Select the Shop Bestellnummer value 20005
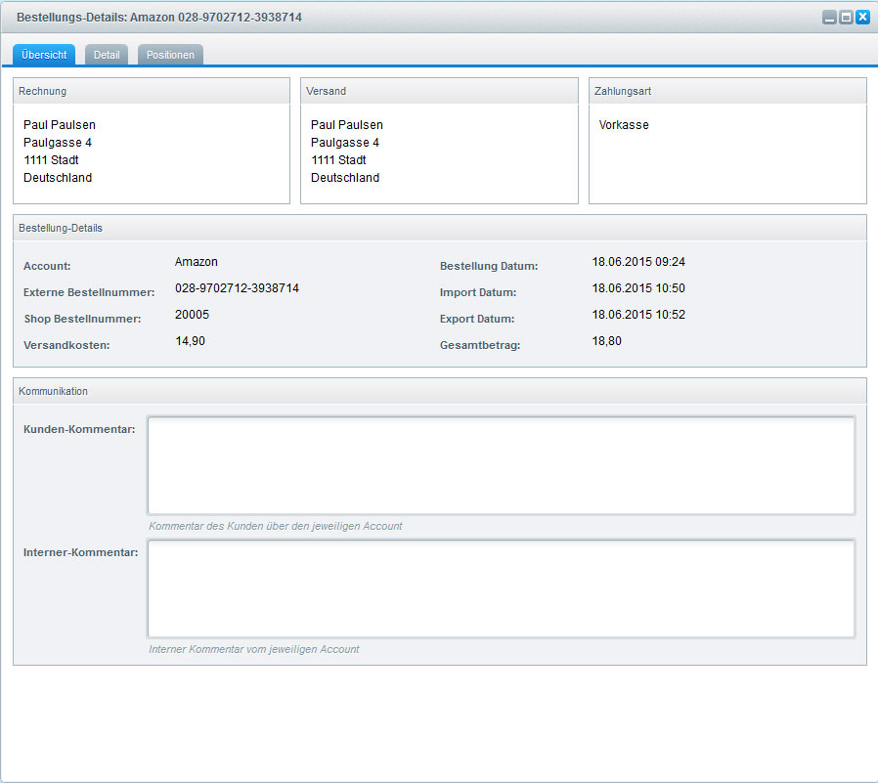Image resolution: width=878 pixels, height=783 pixels. coord(192,315)
